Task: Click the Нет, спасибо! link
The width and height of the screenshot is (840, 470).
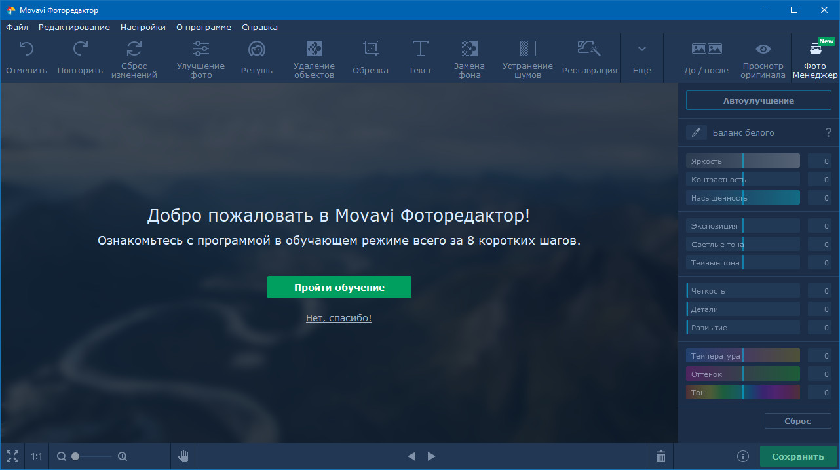Action: pyautogui.click(x=339, y=318)
